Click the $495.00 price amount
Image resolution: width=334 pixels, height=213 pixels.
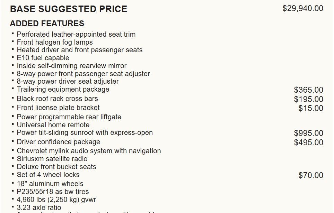pyautogui.click(x=308, y=142)
